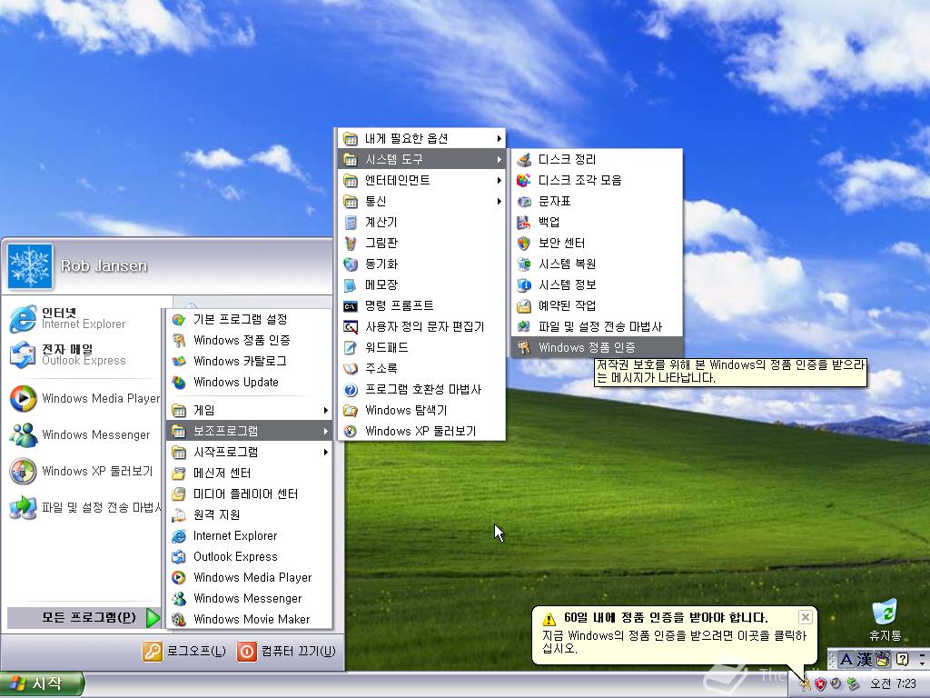Click the 시작 Start button

(x=42, y=683)
